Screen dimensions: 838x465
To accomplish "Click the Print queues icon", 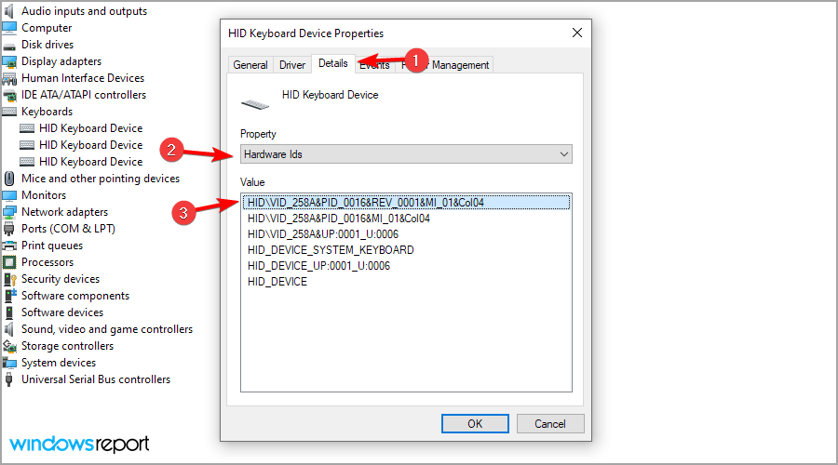I will coord(9,246).
